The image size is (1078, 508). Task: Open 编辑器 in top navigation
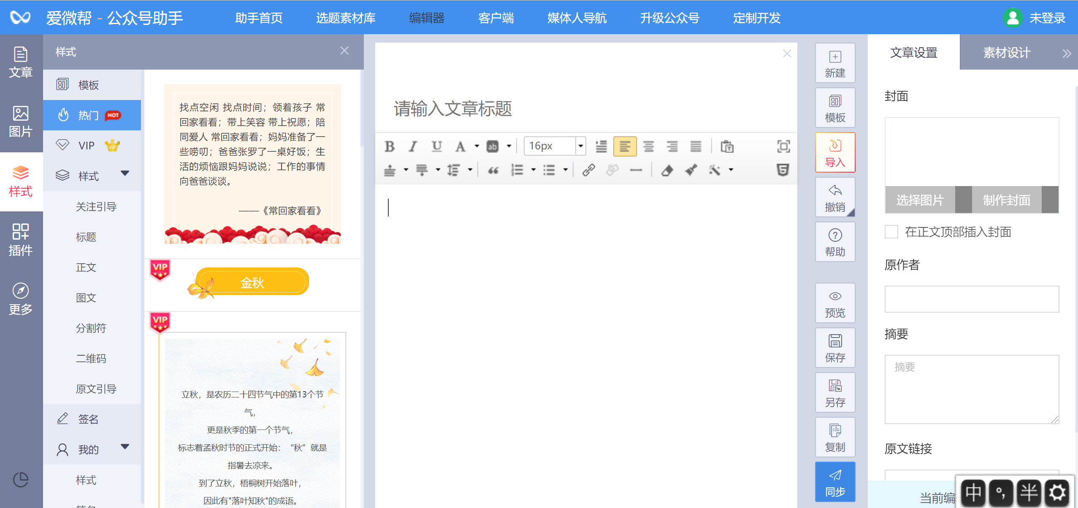click(427, 18)
